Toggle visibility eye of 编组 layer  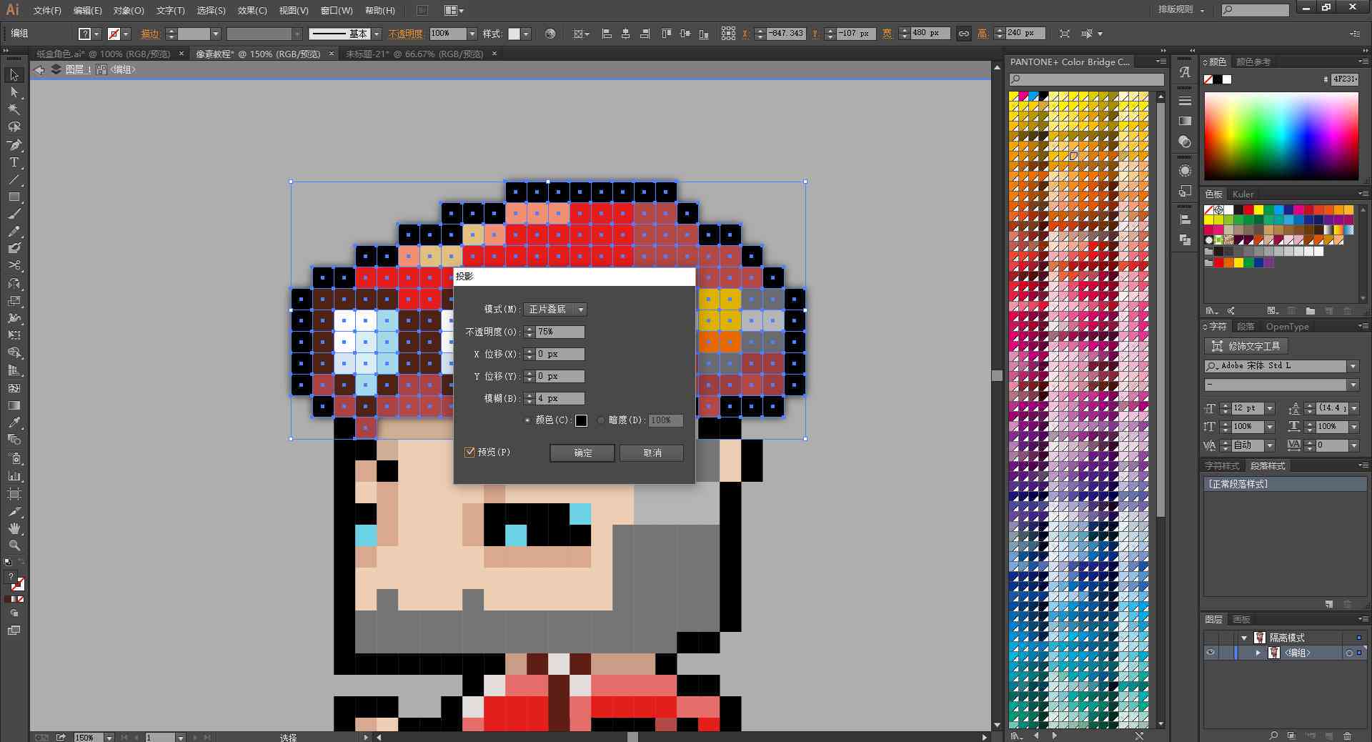click(1211, 653)
